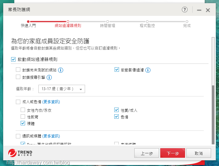219x166 pixels.
Task: Open the 選取年齡 dropdown
Action: click(x=62, y=89)
